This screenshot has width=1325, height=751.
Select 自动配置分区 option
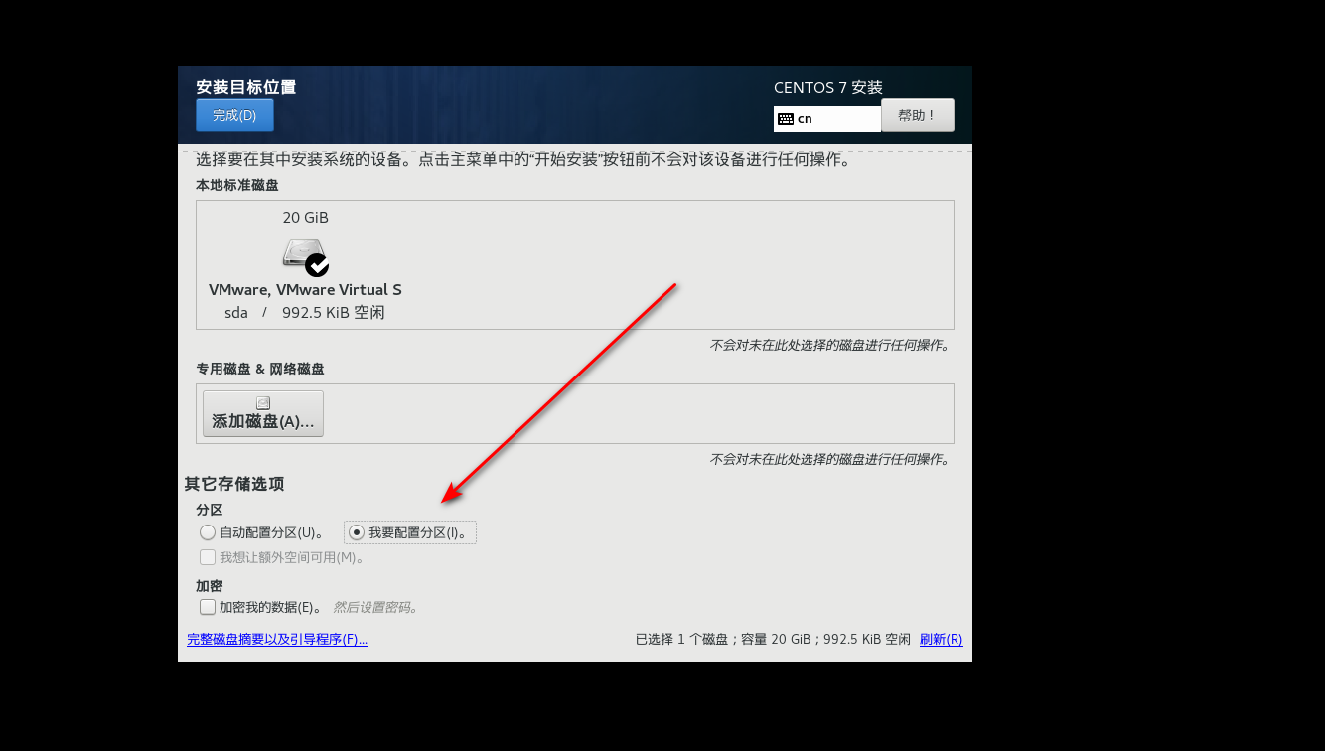coord(208,532)
